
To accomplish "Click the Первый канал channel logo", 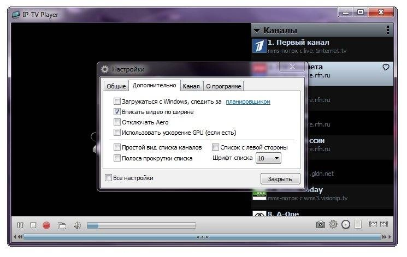I will (259, 46).
